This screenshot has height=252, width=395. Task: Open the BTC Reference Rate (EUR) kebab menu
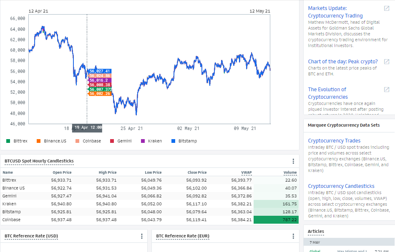click(x=293, y=236)
